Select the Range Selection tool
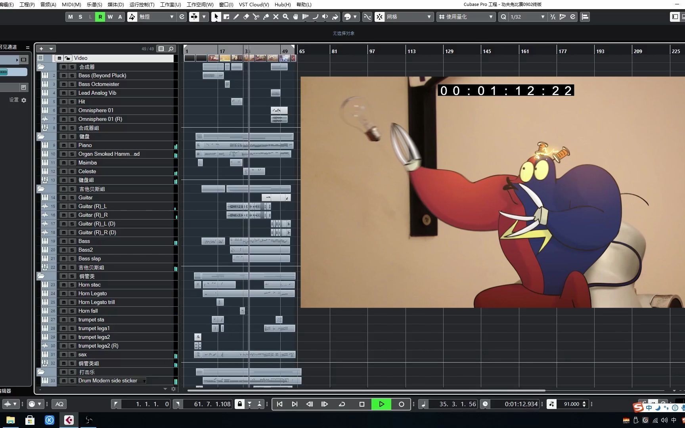This screenshot has width=685, height=428. click(x=226, y=17)
